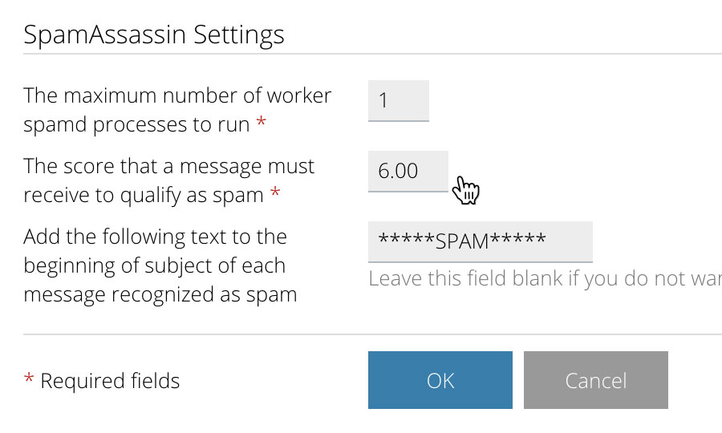Screen dimensions: 722x433
Task: Click the 'score that a message must receive' label
Action: [169, 180]
